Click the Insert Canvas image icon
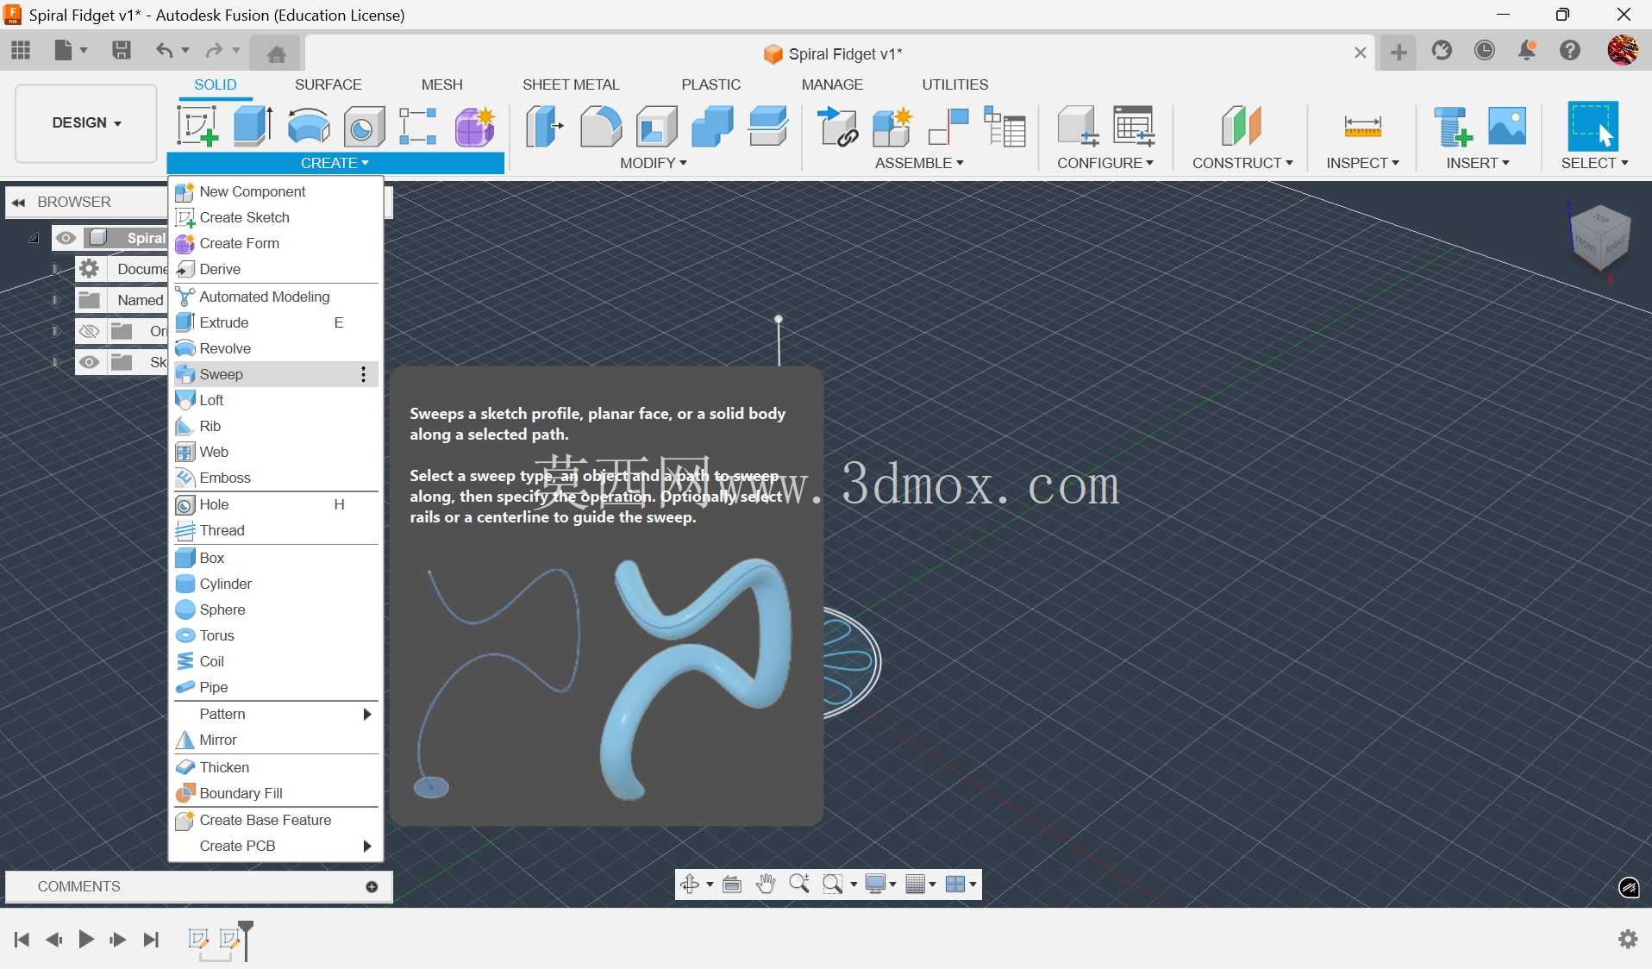Screen dimensions: 1652x969 [x=1507, y=126]
